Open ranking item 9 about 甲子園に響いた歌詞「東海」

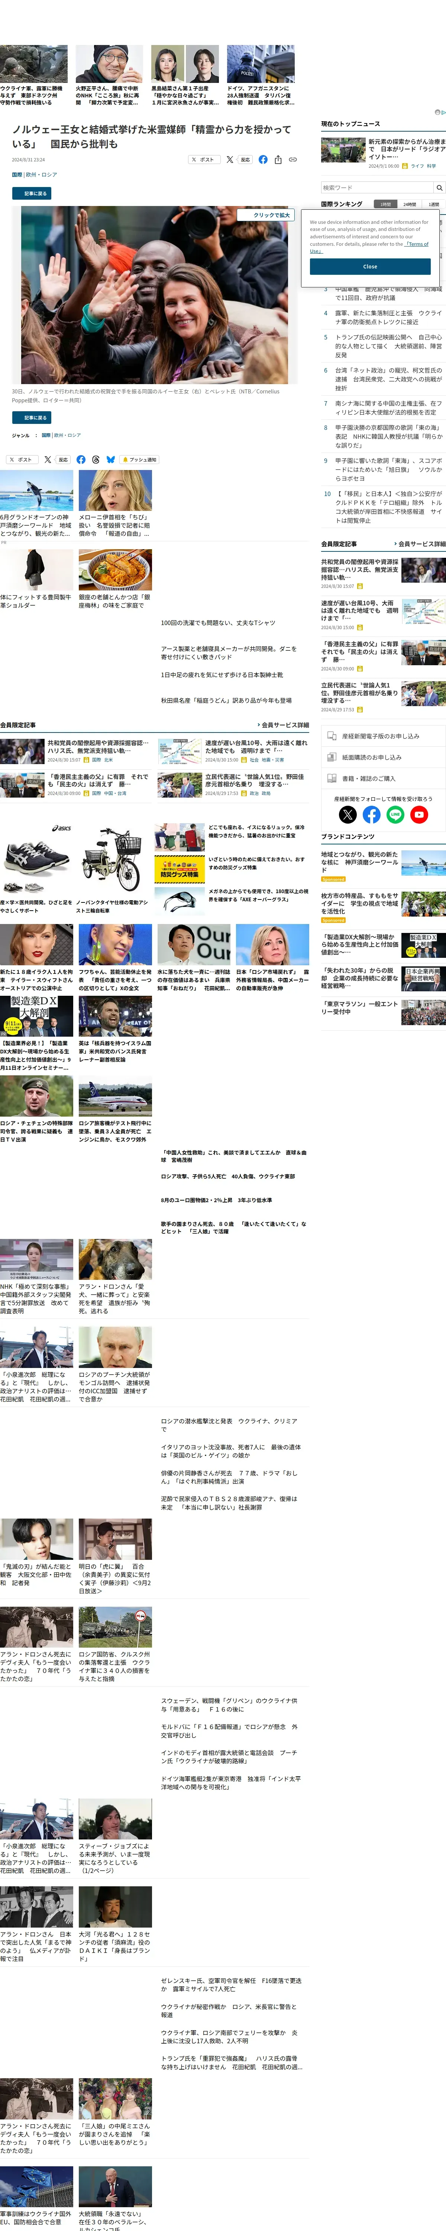pos(388,469)
